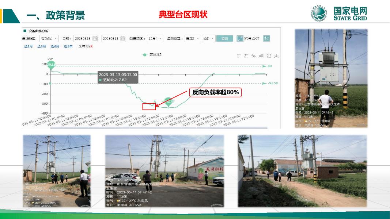390x219 pixels.
Task: Click the chart area zoom tool icon
Action: coord(239,56)
